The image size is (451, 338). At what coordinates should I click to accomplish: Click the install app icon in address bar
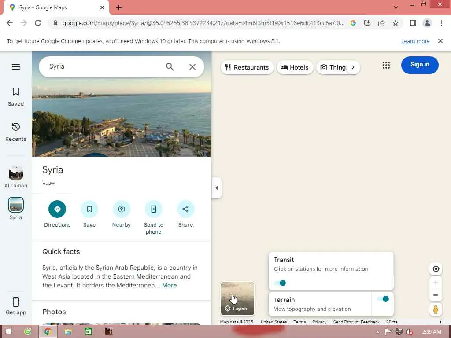tap(367, 23)
